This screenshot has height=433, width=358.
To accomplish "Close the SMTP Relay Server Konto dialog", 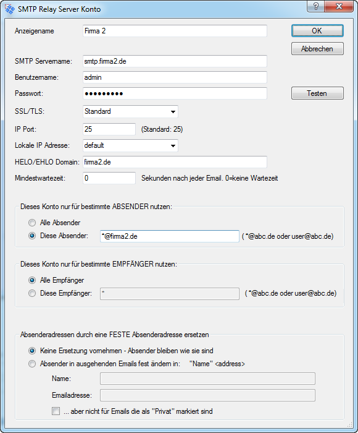I will click(339, 6).
